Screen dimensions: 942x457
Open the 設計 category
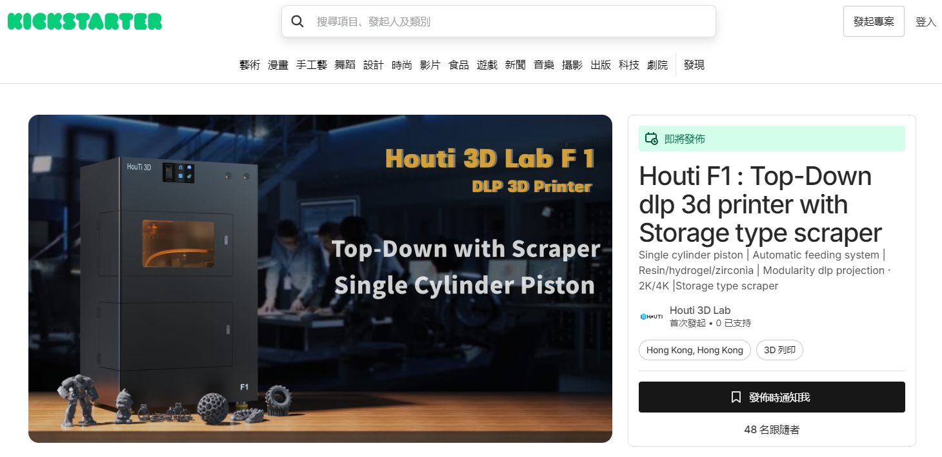pos(374,64)
